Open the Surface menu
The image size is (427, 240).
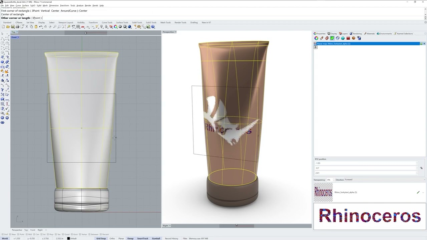(x=25, y=5)
